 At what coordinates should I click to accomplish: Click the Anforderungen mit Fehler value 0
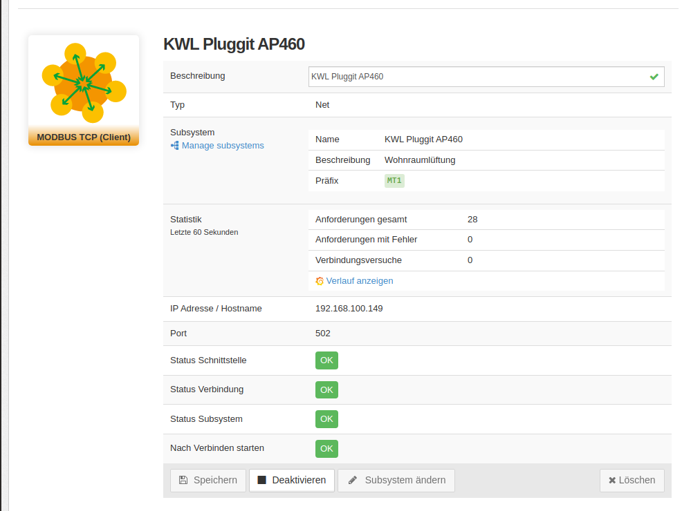pos(470,240)
